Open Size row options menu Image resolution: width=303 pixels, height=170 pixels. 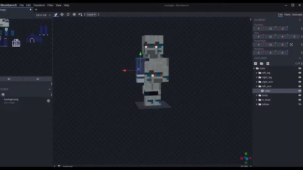302,36
